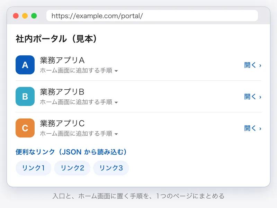The height and width of the screenshot is (208, 277).
Task: Select the 業務アプリB title text
Action: point(62,92)
